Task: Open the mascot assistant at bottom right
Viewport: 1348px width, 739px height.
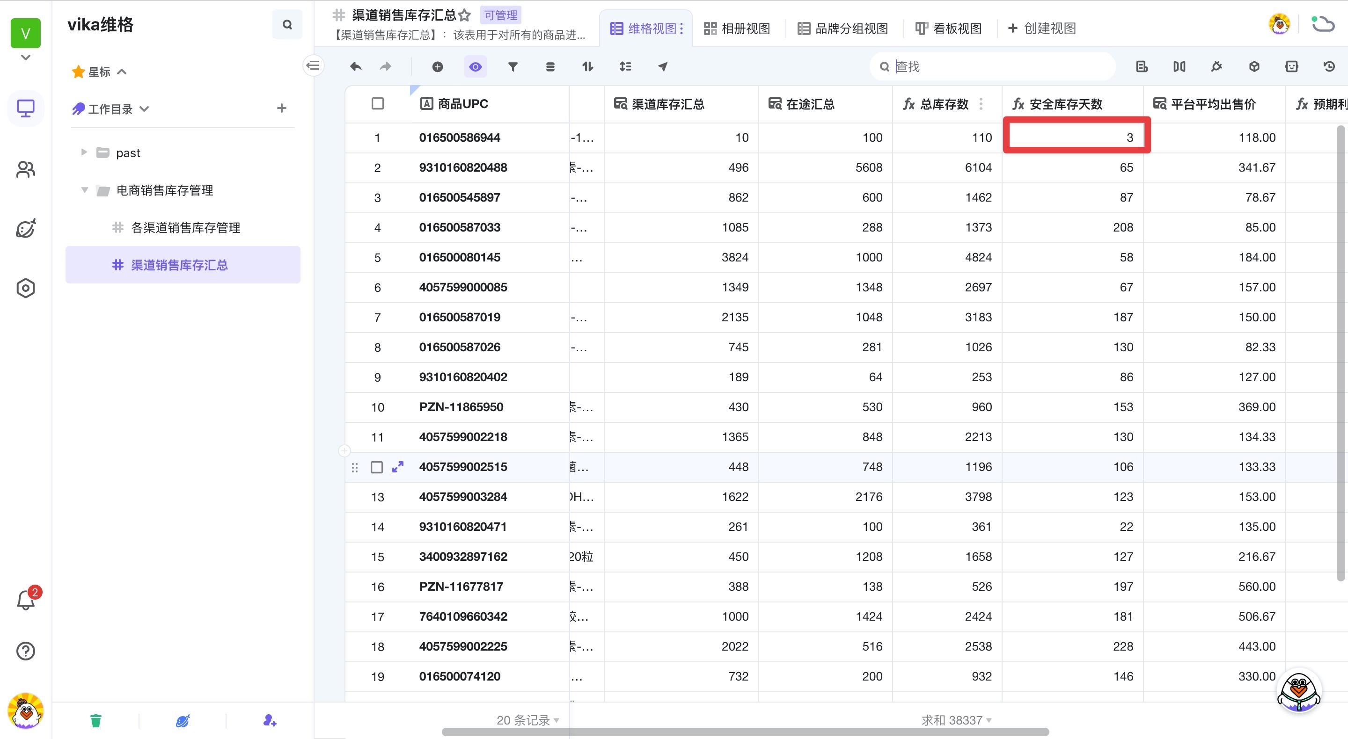Action: [1299, 691]
